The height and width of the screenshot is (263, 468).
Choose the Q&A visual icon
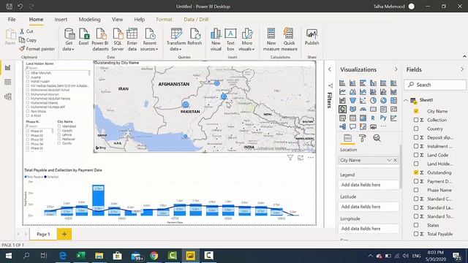(x=352, y=126)
